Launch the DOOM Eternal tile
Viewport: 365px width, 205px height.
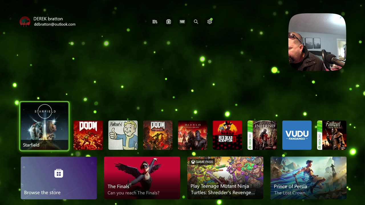tap(158, 135)
